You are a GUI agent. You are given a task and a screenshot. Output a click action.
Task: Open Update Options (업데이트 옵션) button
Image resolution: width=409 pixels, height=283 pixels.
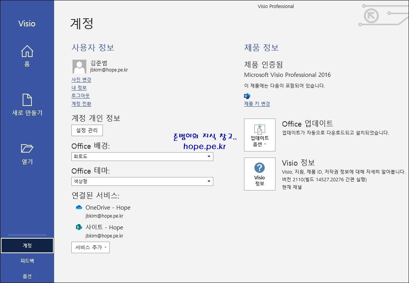(x=259, y=135)
